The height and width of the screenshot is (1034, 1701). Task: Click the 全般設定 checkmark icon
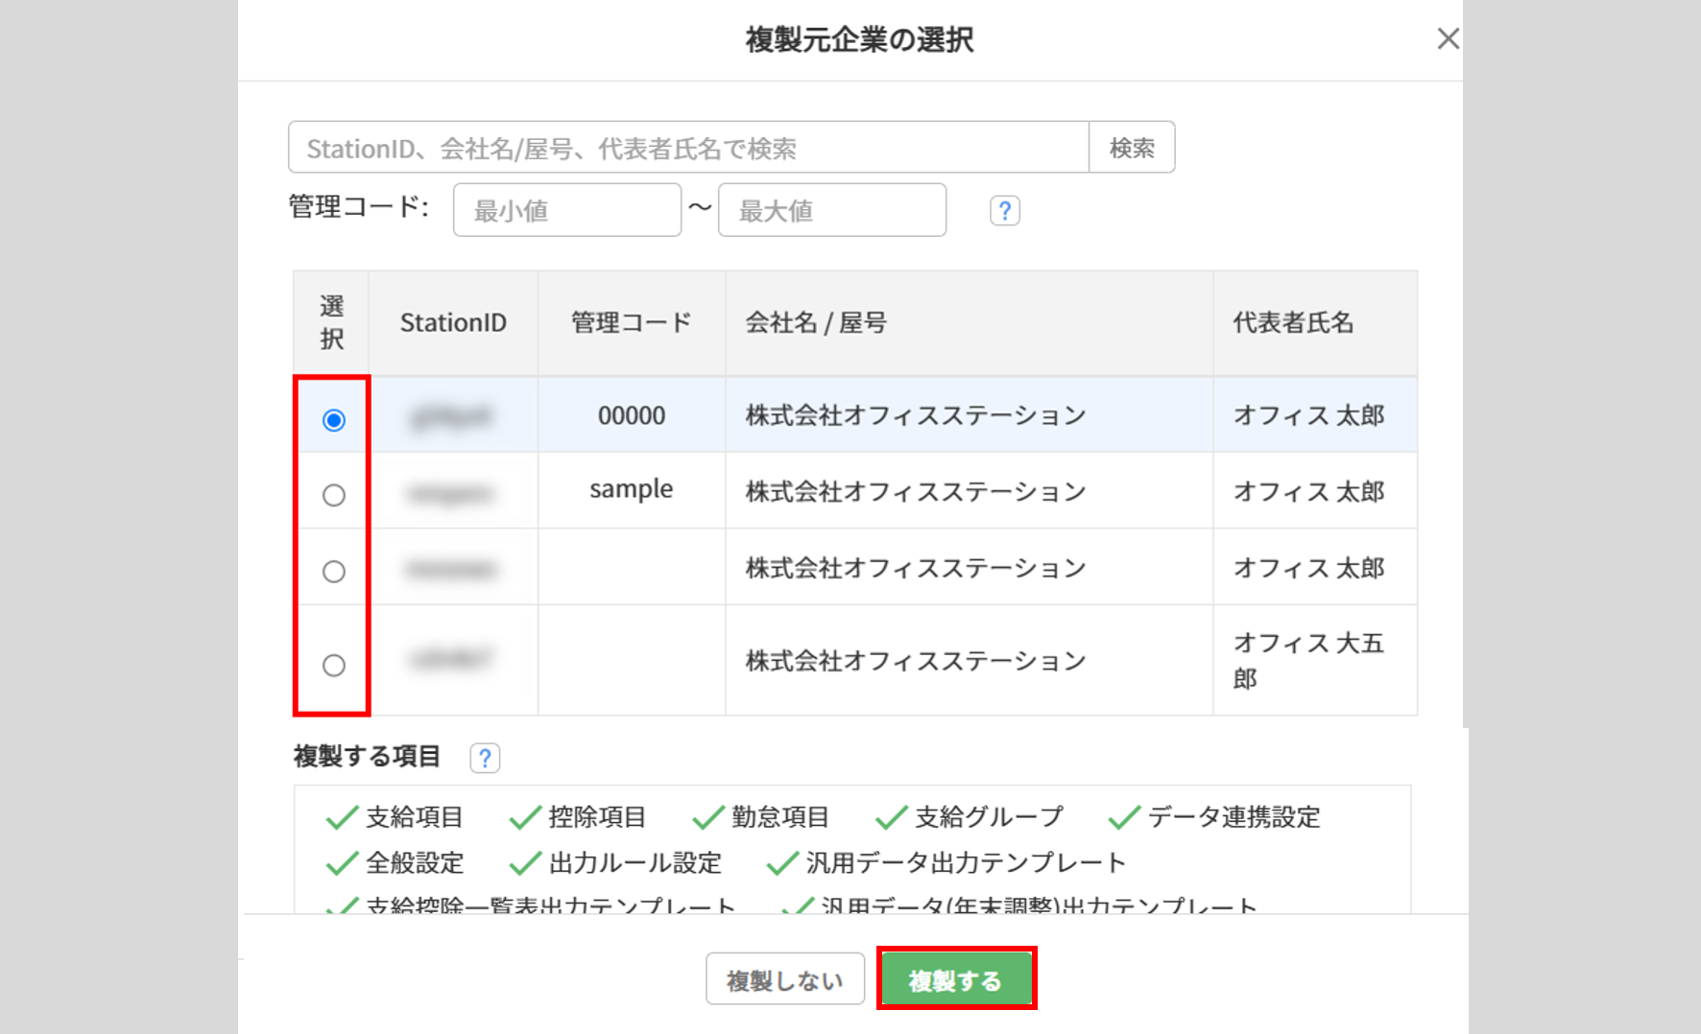coord(342,864)
